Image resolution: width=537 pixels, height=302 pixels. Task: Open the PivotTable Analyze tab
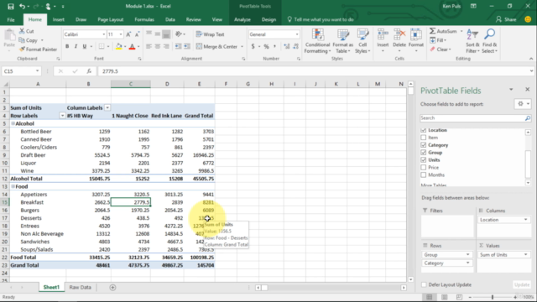coord(242,19)
